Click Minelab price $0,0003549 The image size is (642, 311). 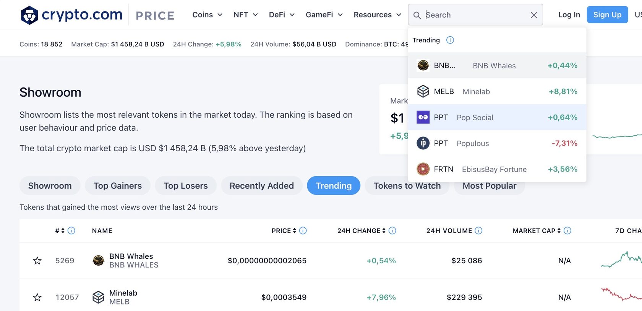point(284,297)
